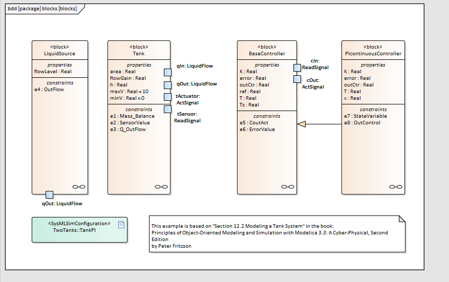This screenshot has width=449, height=282.
Task: Select outCtr : Real in PIcontinuousController
Action: pos(359,85)
